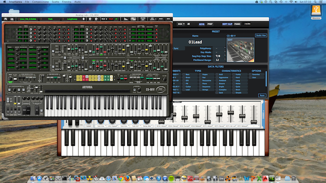The width and height of the screenshot is (326, 183).
Task: Check the Lead type filter
Action: (184, 90)
